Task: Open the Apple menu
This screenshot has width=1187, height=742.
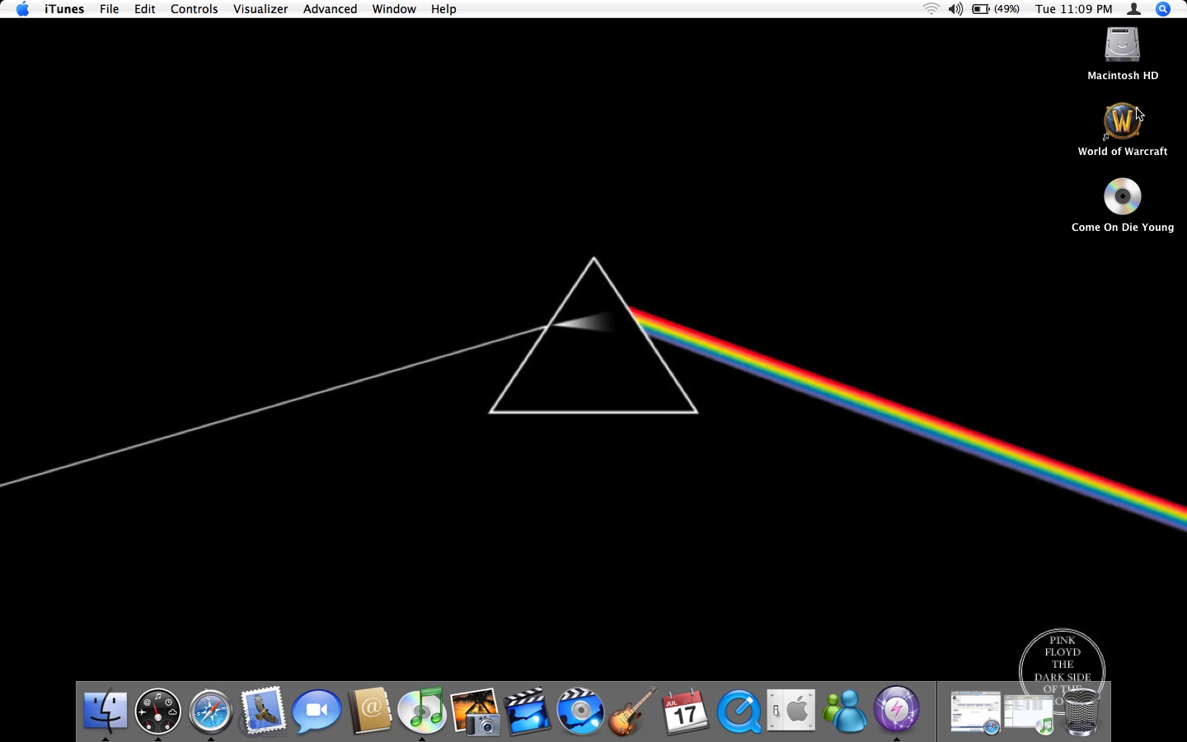Action: (22, 9)
